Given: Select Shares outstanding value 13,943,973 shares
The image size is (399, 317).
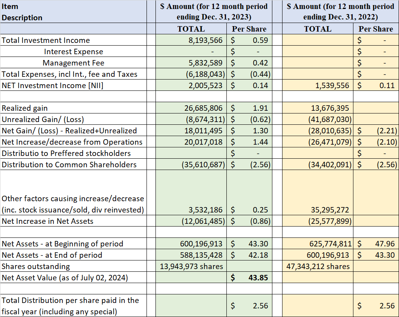Looking at the screenshot, I should click(x=191, y=266).
